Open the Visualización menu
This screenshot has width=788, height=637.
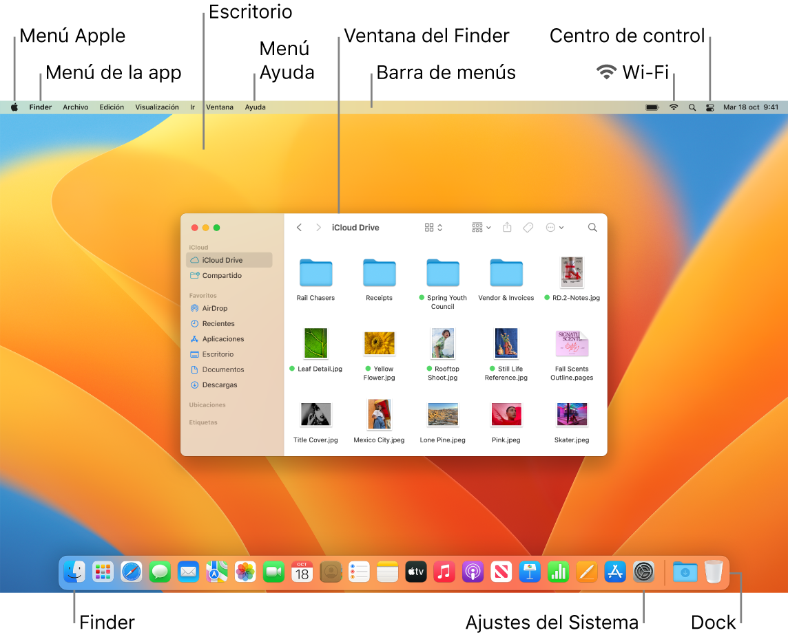click(157, 107)
